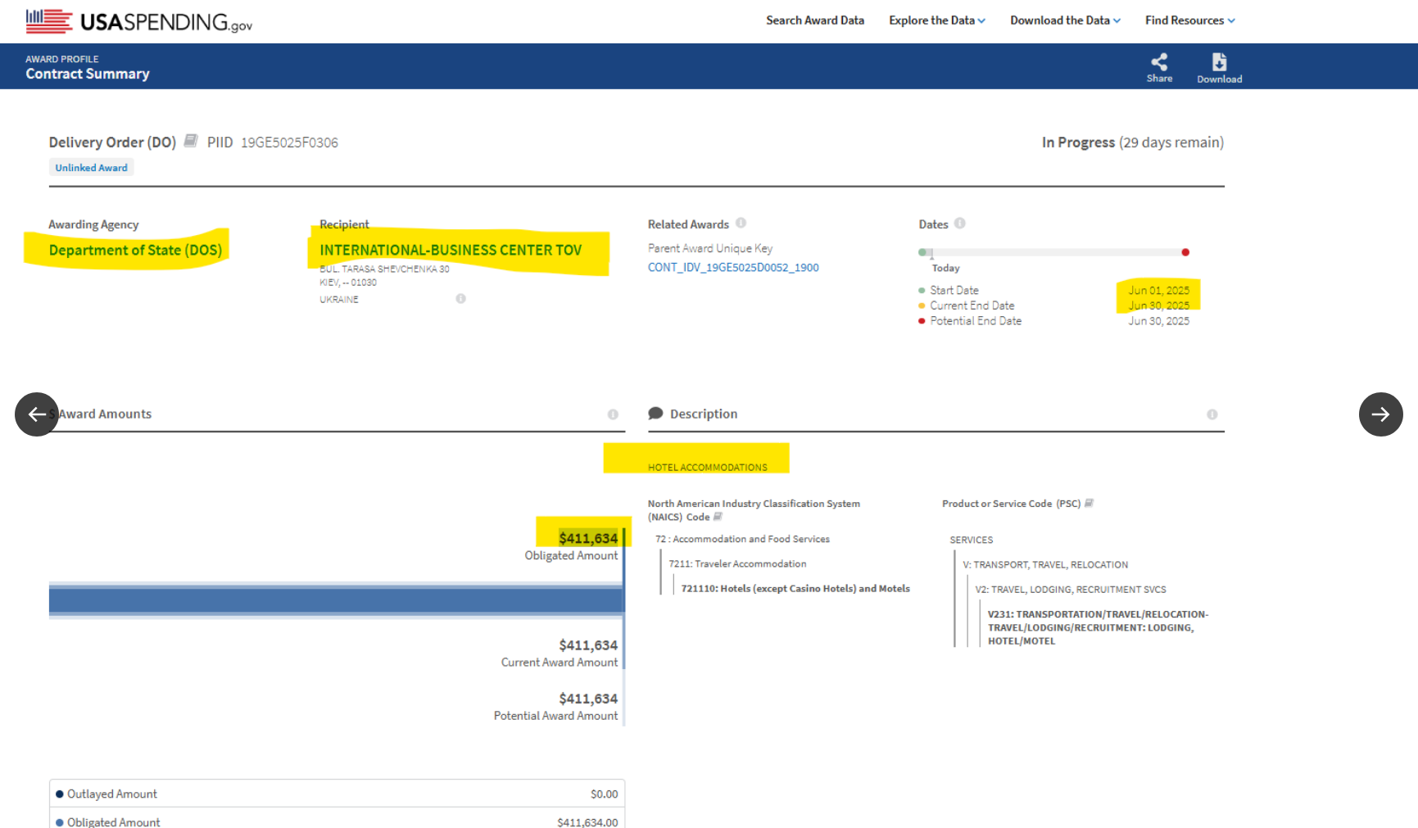Click Potential End Date value Jun 30, 2025
Screen dimensions: 1418x828
click(1158, 321)
